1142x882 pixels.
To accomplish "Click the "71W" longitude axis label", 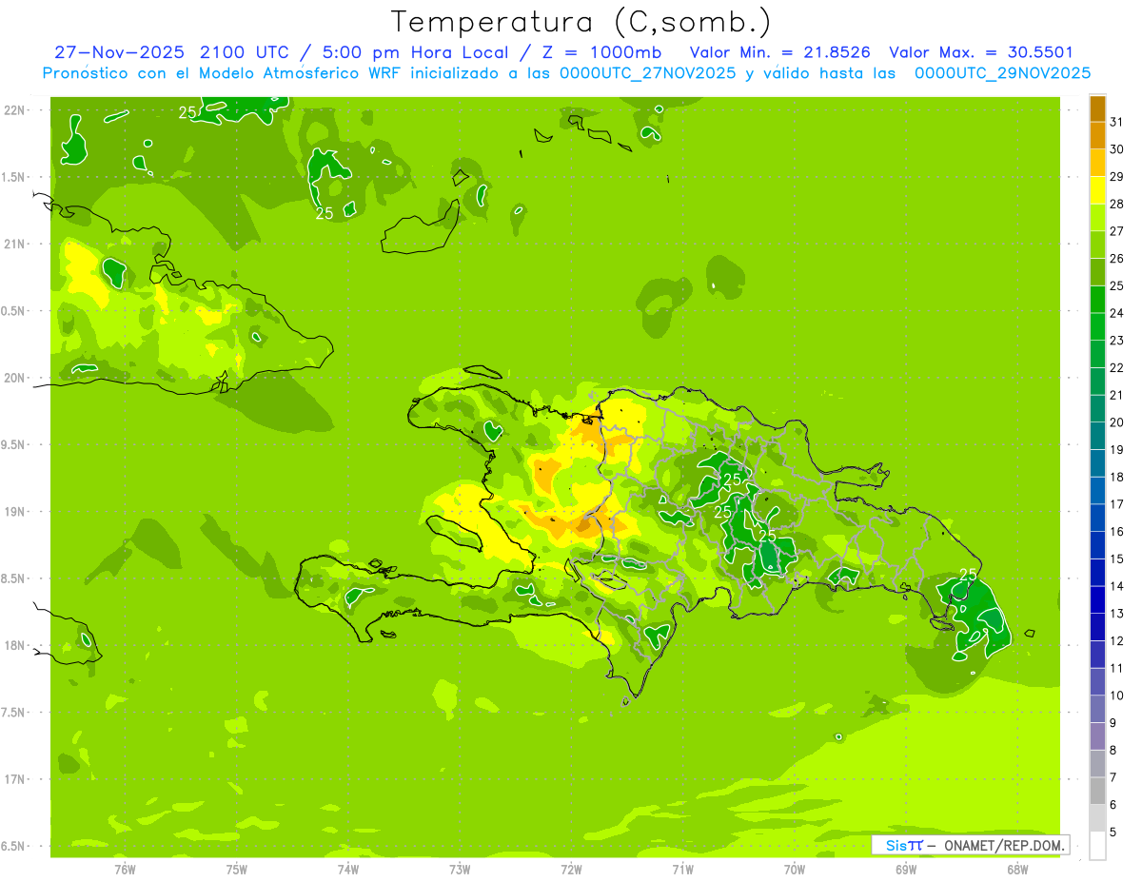I will pos(682,869).
